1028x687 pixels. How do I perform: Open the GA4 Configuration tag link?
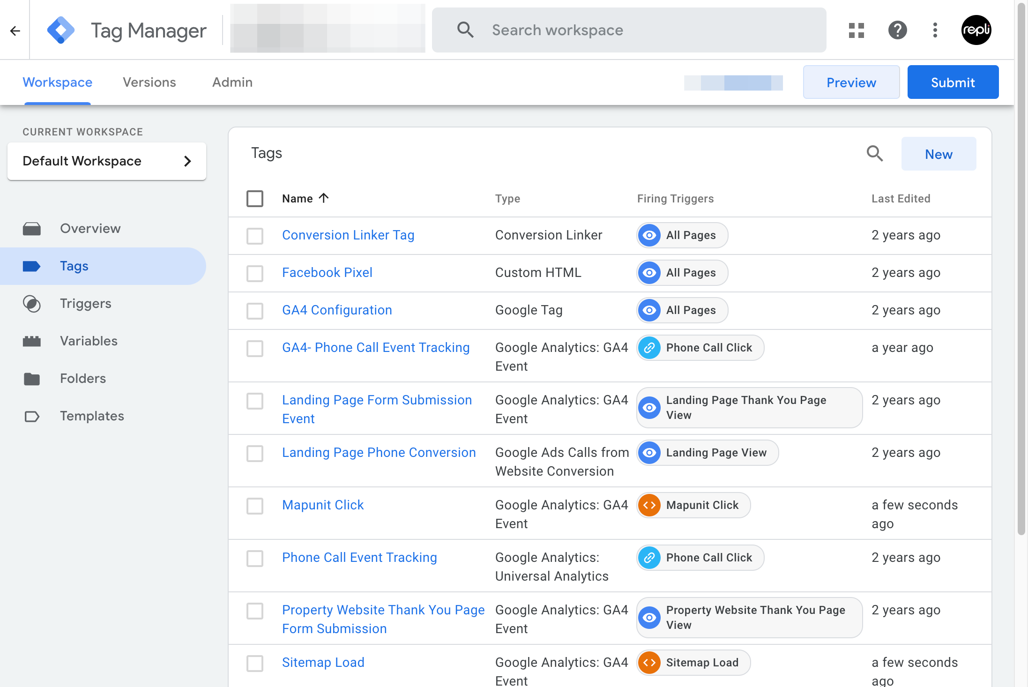[337, 310]
